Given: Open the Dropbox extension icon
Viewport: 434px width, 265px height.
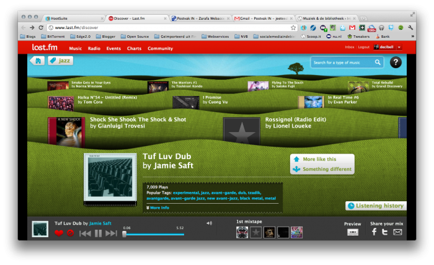Looking at the screenshot, I should point(391,28).
